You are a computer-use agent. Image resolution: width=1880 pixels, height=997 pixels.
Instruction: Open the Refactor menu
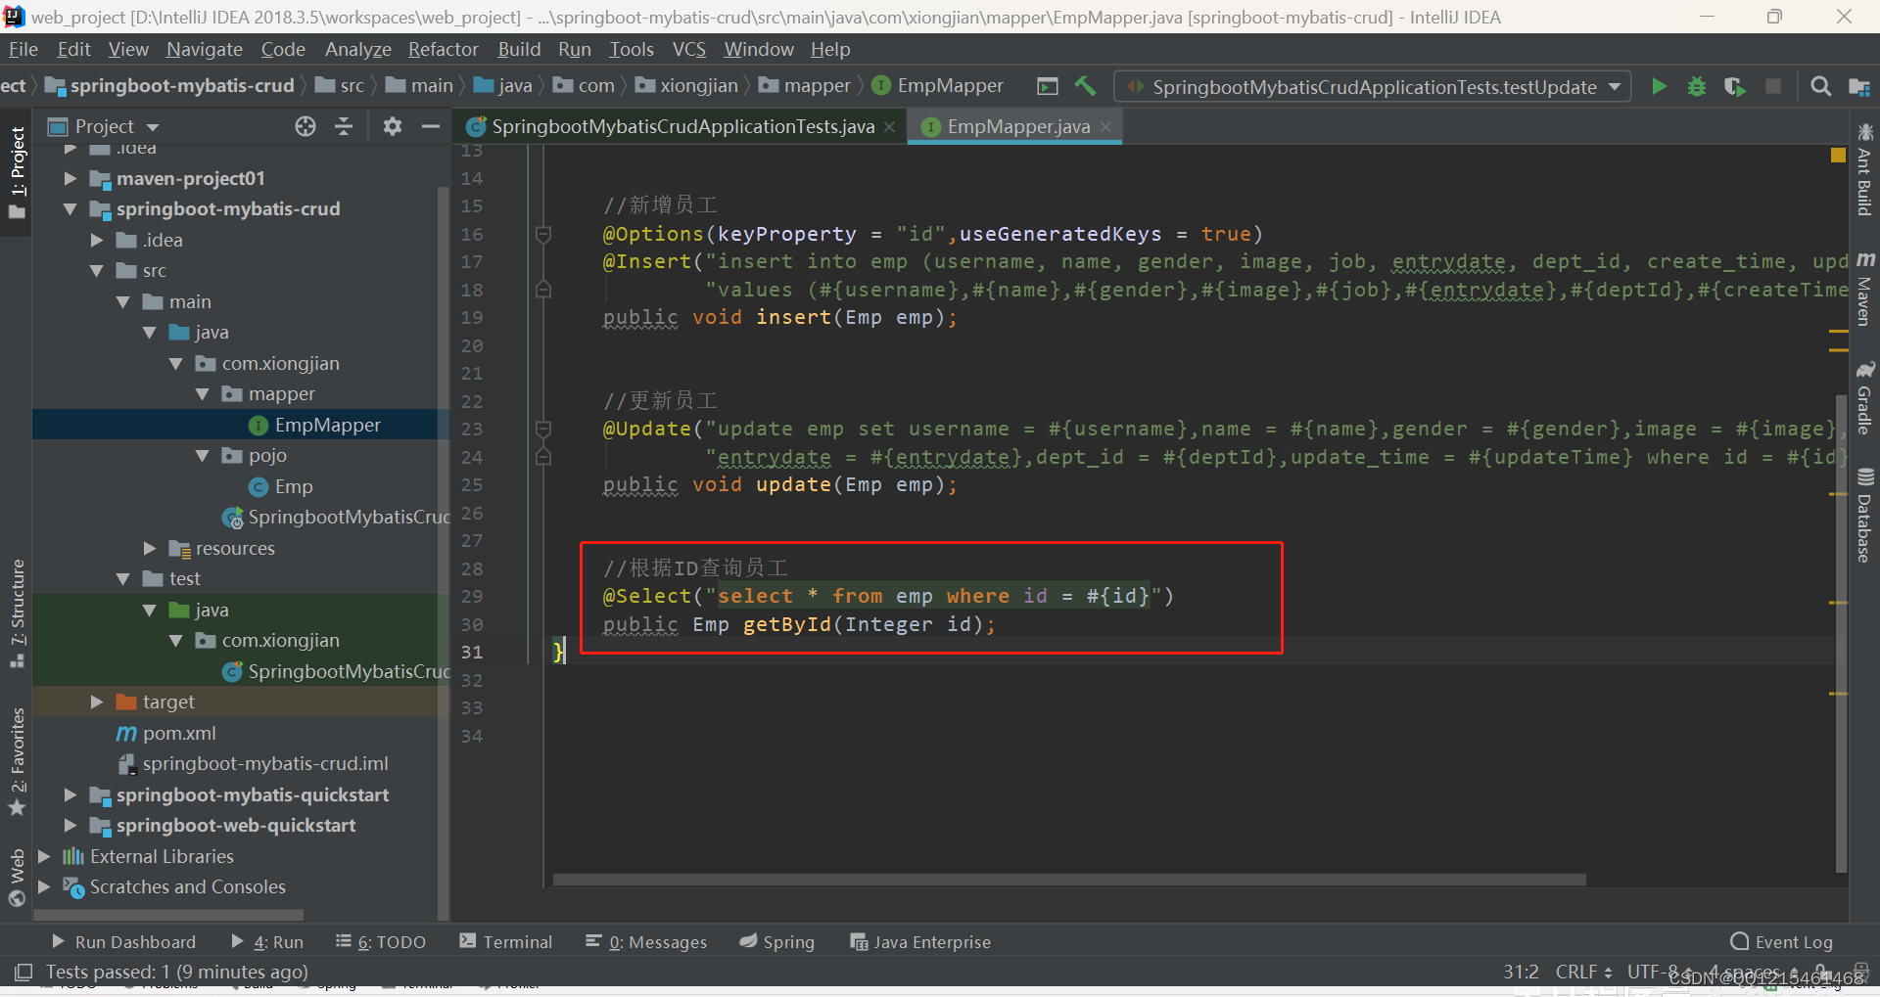[444, 49]
